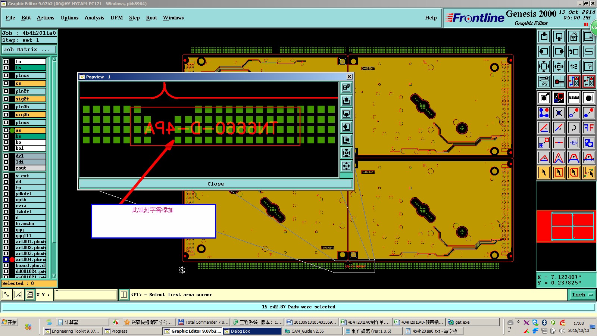Open the DFM menu
Image resolution: width=597 pixels, height=336 pixels.
point(117,18)
